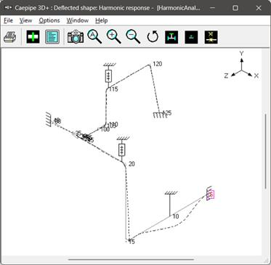
Task: Click the rotate/redraw arrow icon
Action: [153, 37]
